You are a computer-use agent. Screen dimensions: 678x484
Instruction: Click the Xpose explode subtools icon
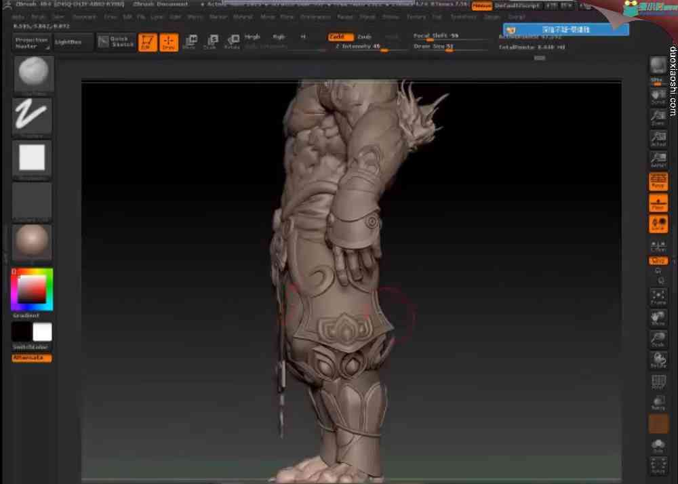click(658, 466)
